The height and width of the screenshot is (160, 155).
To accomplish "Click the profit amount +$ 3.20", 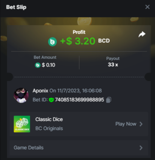I will pyautogui.click(x=78, y=41).
